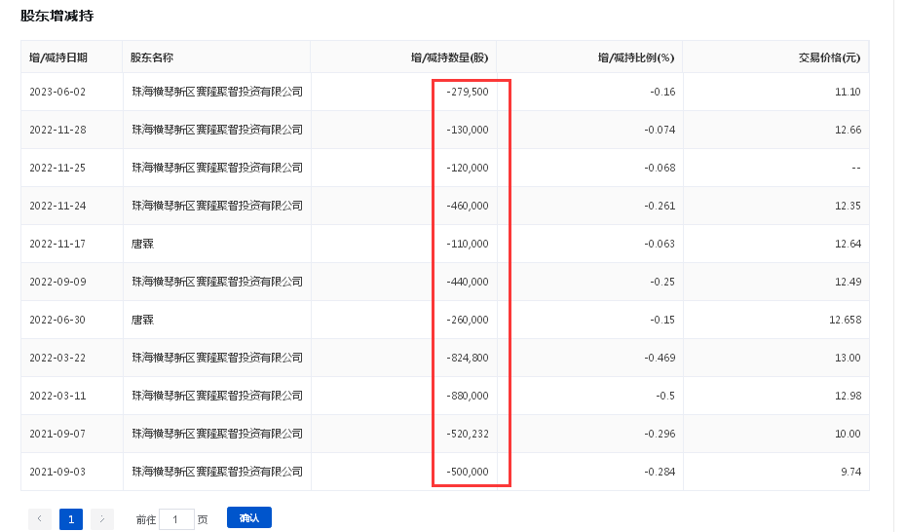Select the date 2022-06-30
The image size is (906, 532).
[57, 320]
